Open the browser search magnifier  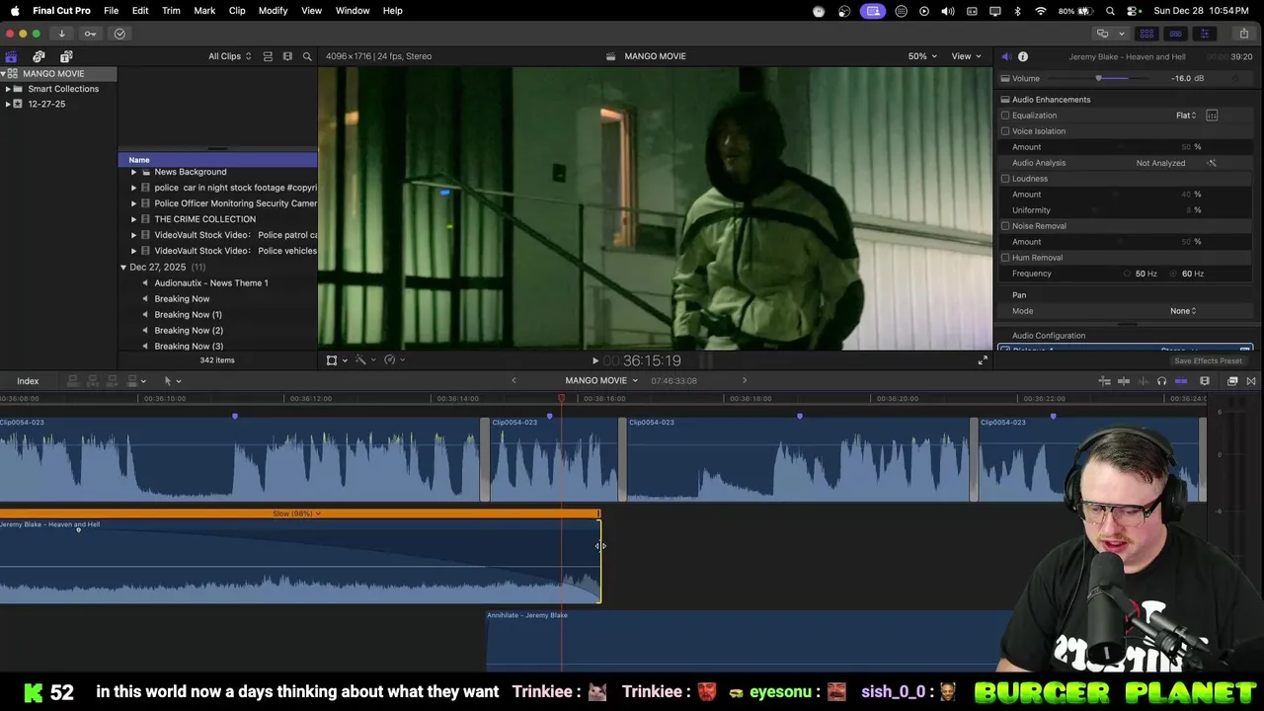pyautogui.click(x=307, y=56)
